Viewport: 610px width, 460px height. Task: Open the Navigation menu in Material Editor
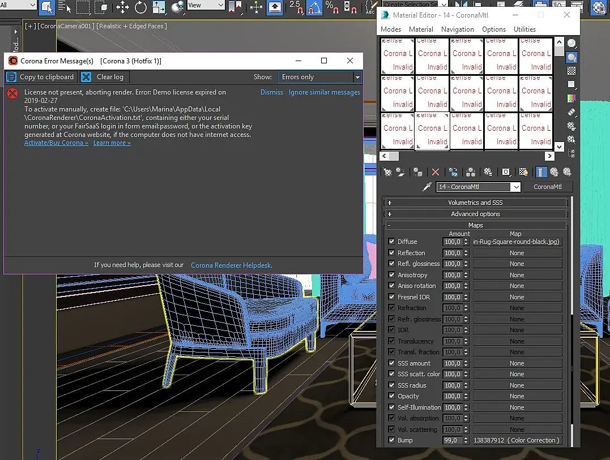[457, 29]
